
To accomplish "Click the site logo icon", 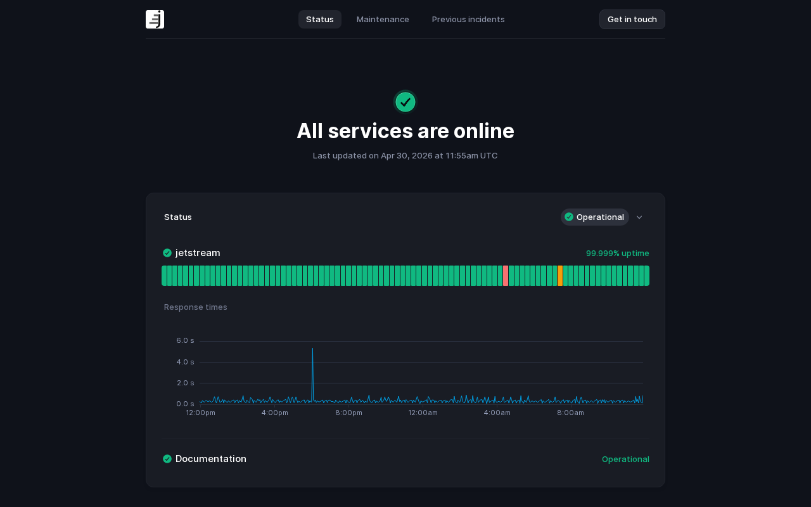I will point(155,19).
